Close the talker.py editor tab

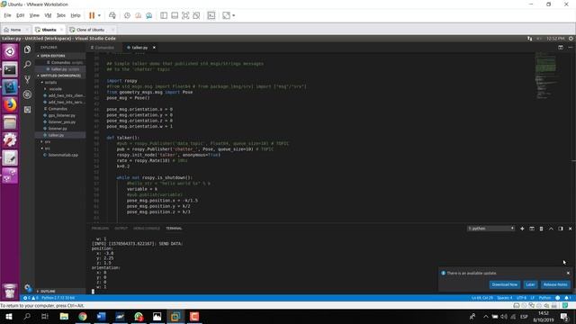(x=154, y=48)
